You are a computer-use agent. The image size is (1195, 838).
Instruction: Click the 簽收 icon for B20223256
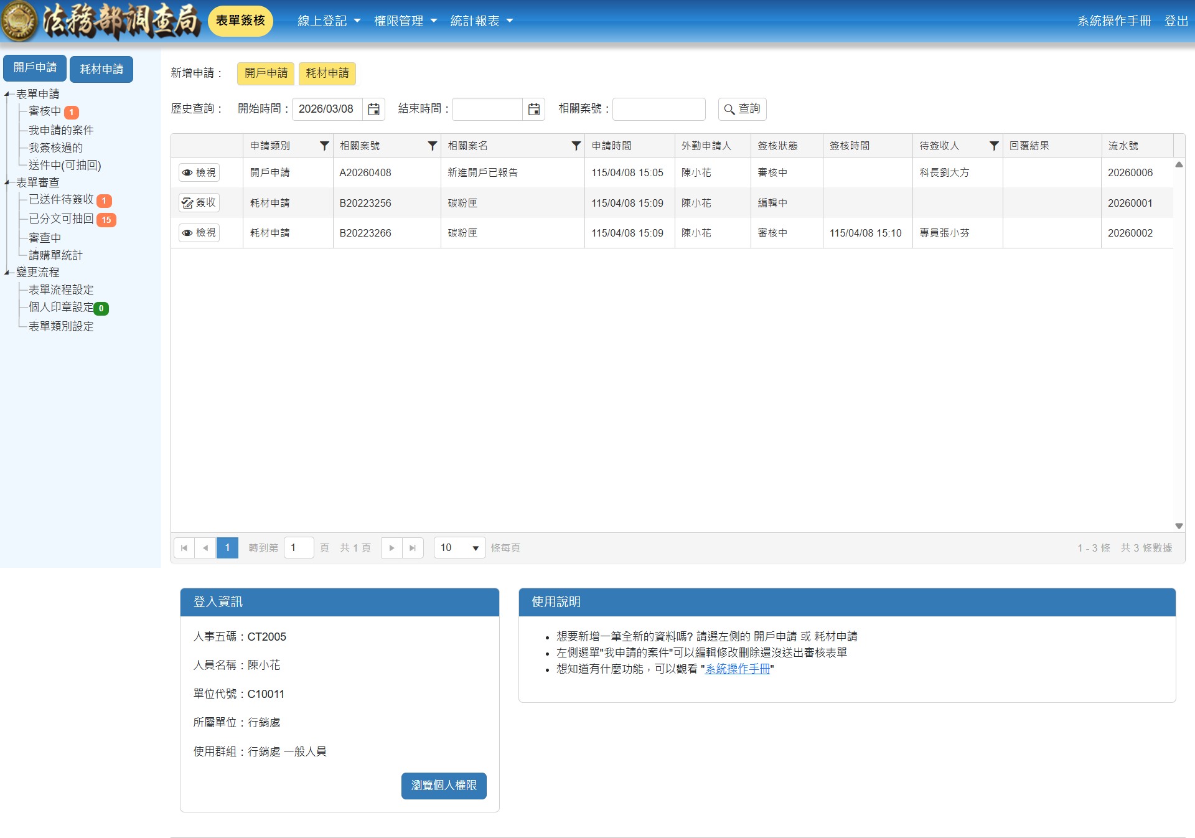click(x=199, y=202)
